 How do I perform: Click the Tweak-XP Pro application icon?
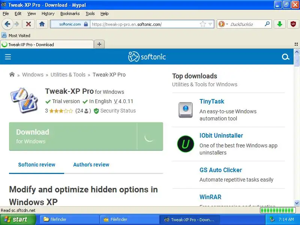[x=24, y=100]
